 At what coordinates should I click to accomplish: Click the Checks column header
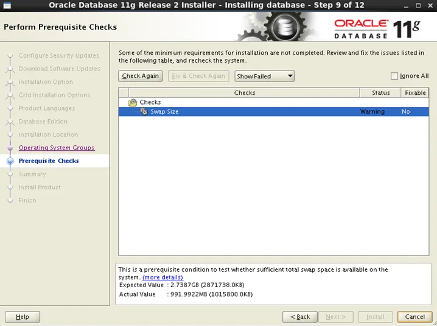(x=245, y=92)
